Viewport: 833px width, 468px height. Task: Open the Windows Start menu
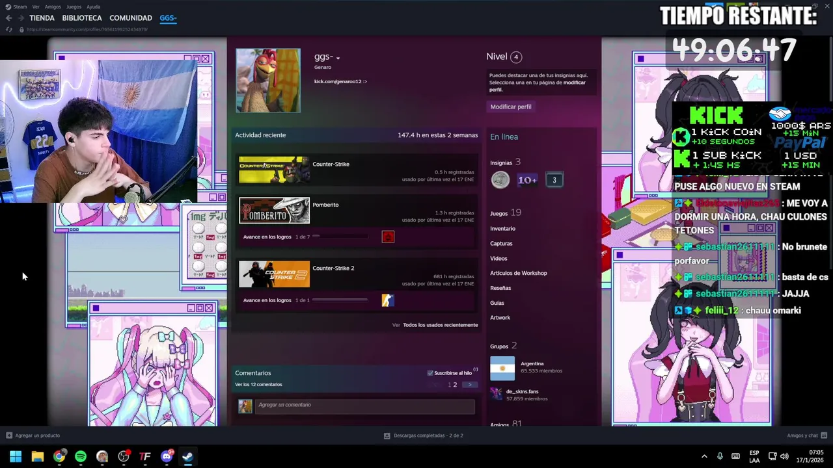click(16, 456)
